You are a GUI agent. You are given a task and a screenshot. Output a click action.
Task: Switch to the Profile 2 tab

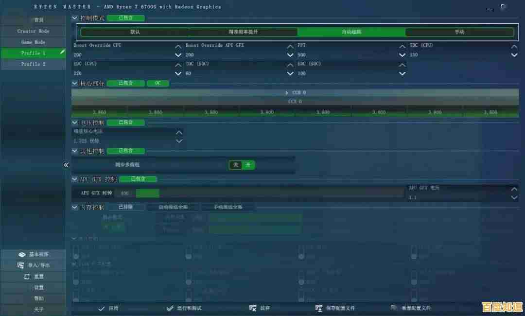(x=33, y=64)
